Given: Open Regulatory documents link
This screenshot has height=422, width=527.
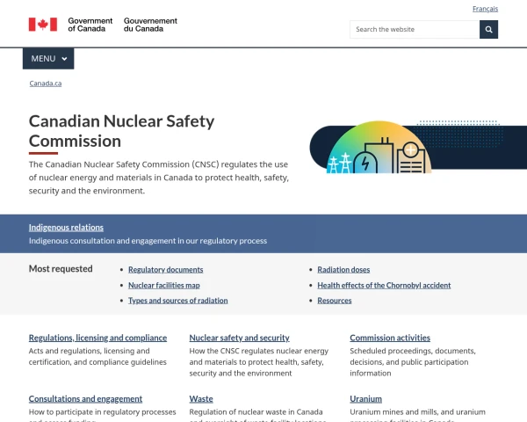Looking at the screenshot, I should (166, 270).
